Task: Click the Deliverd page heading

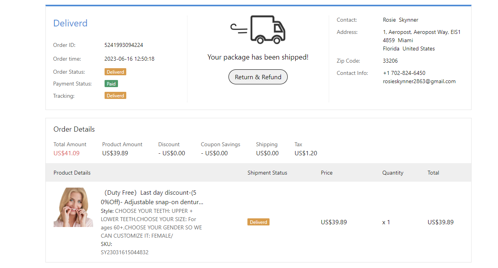Action: [70, 23]
